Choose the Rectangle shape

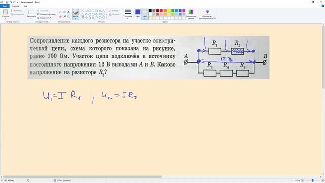coord(93,11)
